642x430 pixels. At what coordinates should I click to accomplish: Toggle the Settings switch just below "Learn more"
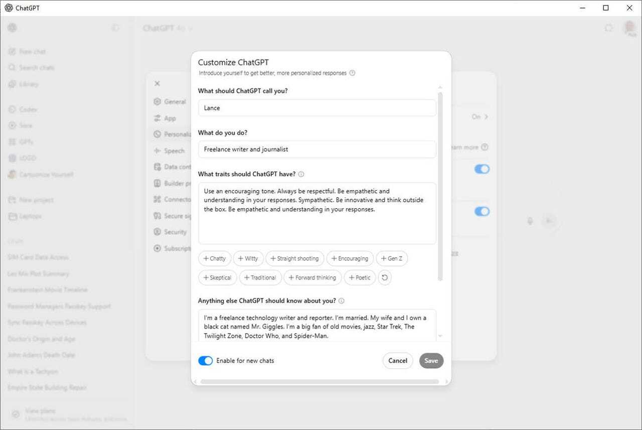tap(482, 169)
